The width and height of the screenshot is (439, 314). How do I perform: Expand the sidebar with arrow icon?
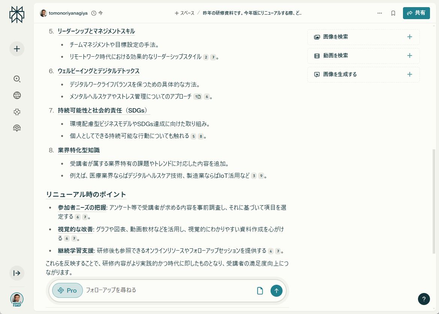coord(17,273)
